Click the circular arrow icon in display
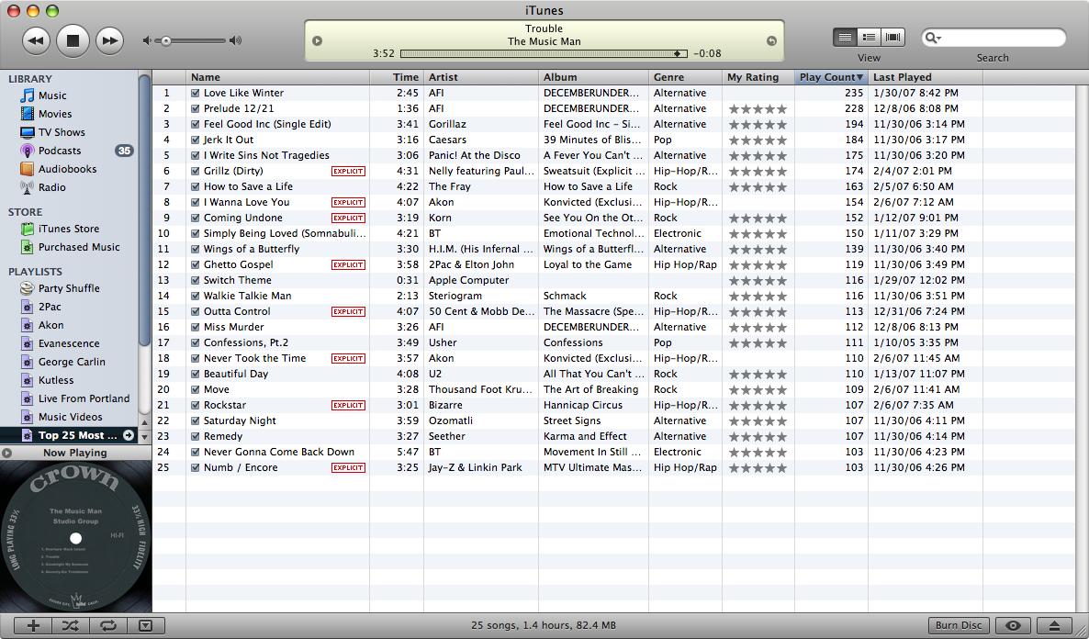Viewport: 1089px width, 639px height. 771,41
